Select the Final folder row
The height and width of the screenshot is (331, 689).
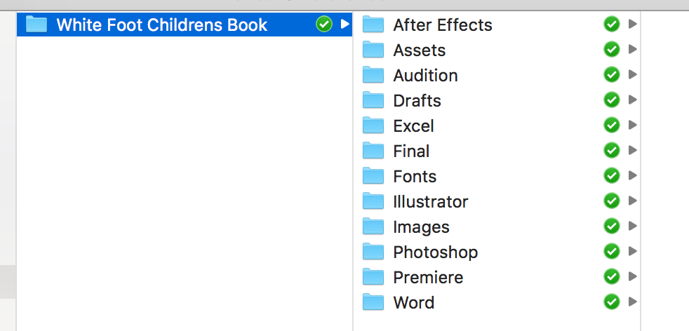click(x=497, y=151)
